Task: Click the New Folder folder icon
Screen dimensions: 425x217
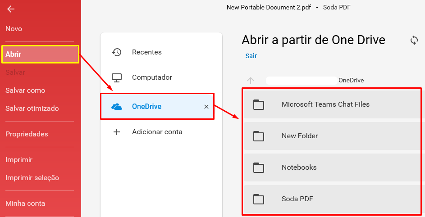Action: pyautogui.click(x=259, y=136)
